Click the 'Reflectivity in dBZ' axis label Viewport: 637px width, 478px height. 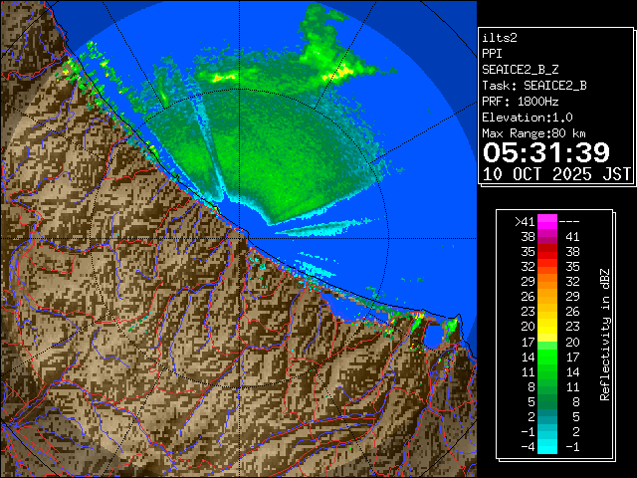point(604,334)
